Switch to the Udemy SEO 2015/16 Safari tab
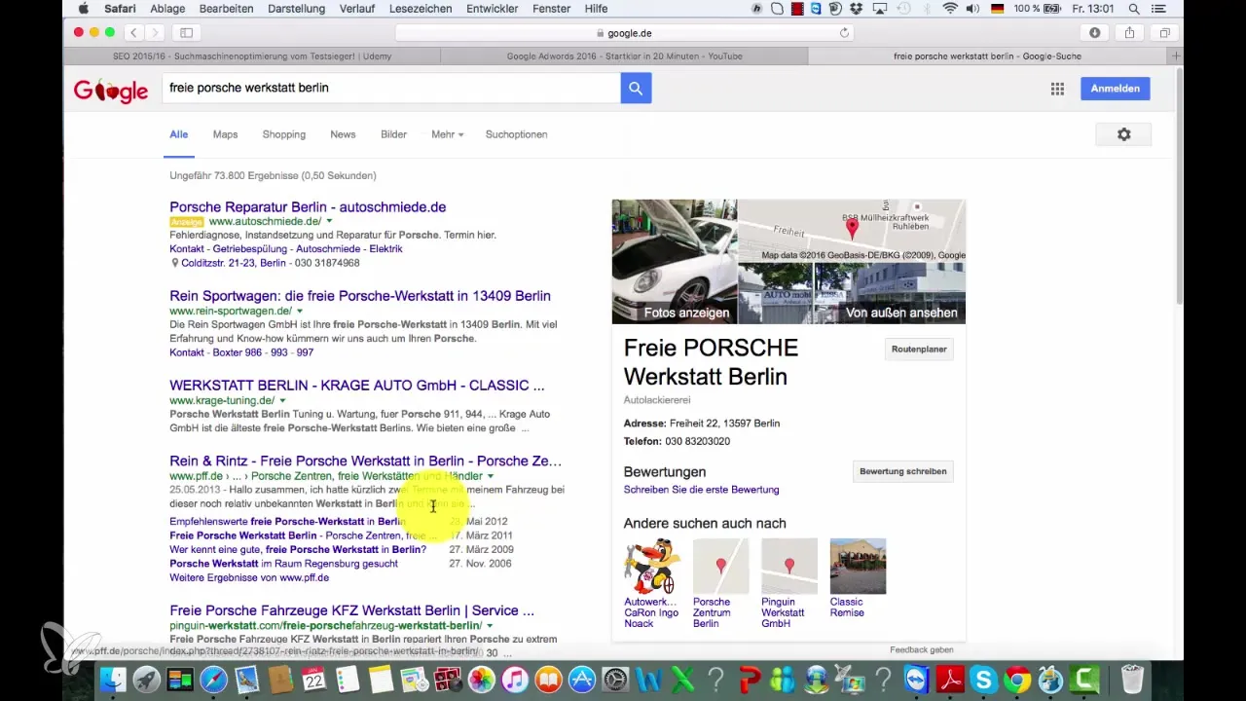 (x=253, y=55)
